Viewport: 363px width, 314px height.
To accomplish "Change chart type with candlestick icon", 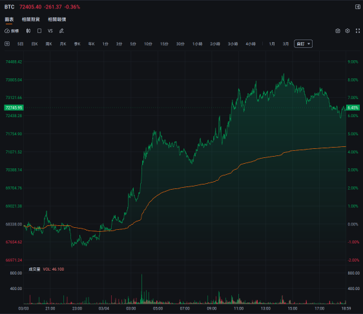I will [28, 31].
